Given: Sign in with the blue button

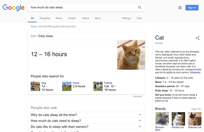Looking at the screenshot, I should click(192, 8).
